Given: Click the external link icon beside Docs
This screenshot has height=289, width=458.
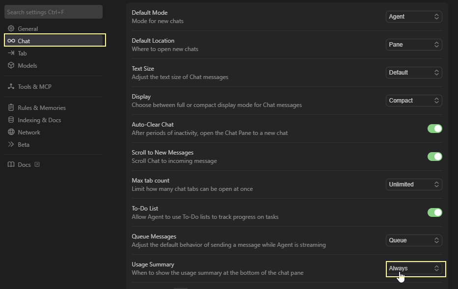Looking at the screenshot, I should point(37,164).
